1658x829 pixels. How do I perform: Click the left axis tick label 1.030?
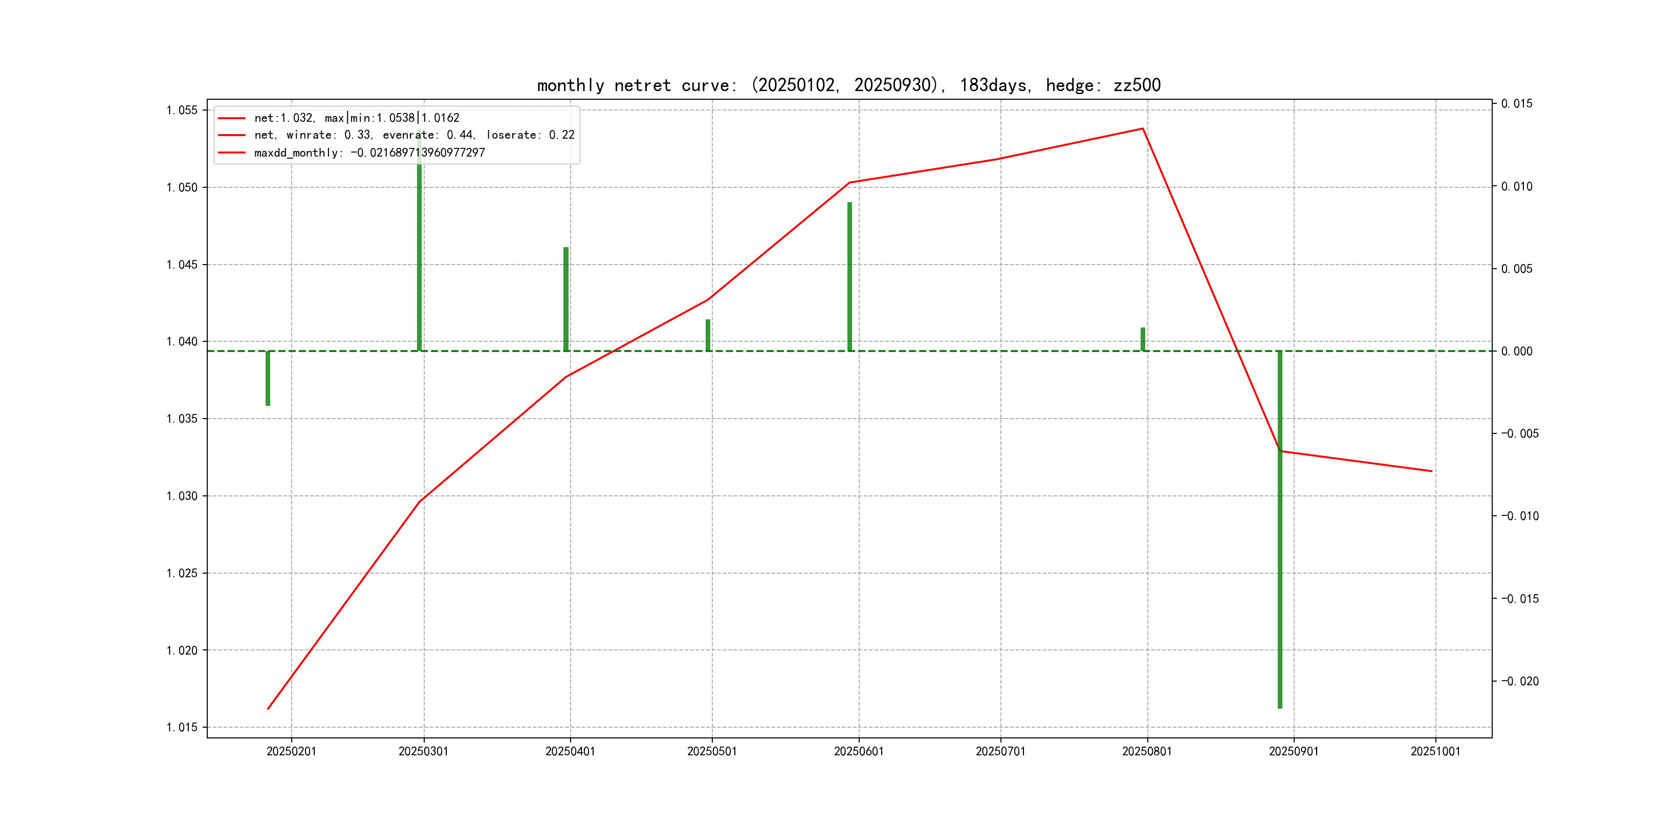182,496
